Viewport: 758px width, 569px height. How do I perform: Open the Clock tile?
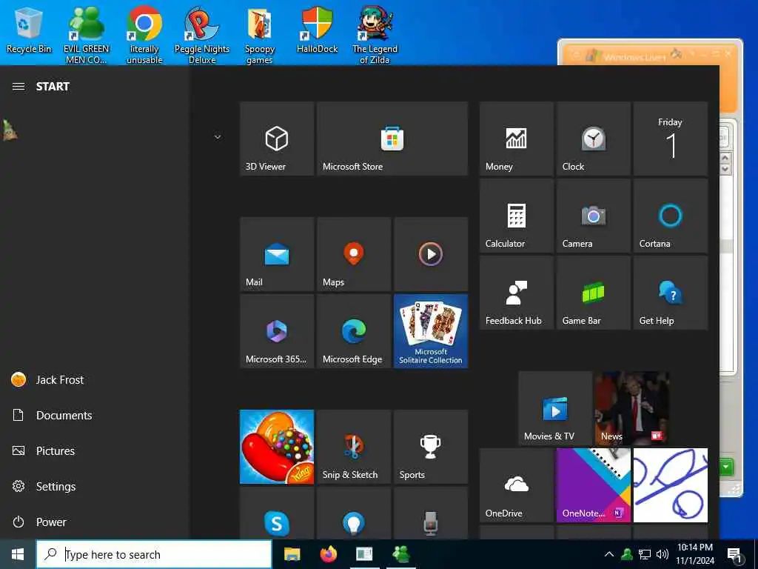[593, 139]
